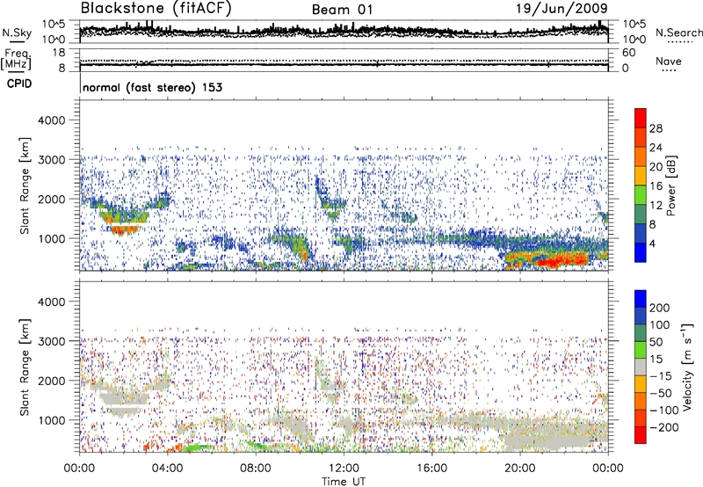Viewport: 703px width, 487px height.
Task: Select the yellow-orange Power colorbar segment near 16
Action: pyautogui.click(x=641, y=176)
